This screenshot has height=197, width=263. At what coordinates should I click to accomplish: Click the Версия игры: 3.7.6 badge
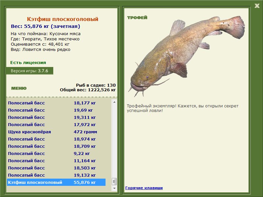30,71
